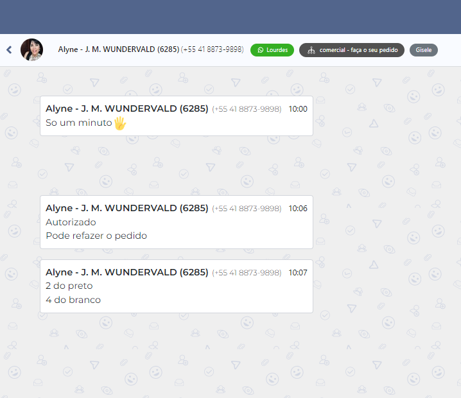Click the 'Pode refazer o pedido' text
The height and width of the screenshot is (398, 461).
[96, 236]
